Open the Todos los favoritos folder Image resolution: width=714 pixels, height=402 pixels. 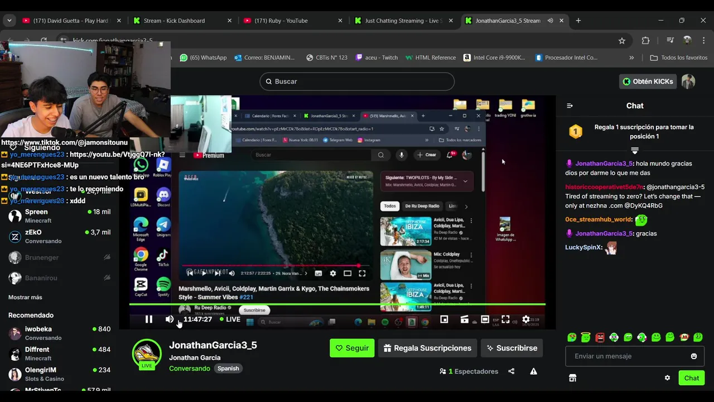(679, 58)
